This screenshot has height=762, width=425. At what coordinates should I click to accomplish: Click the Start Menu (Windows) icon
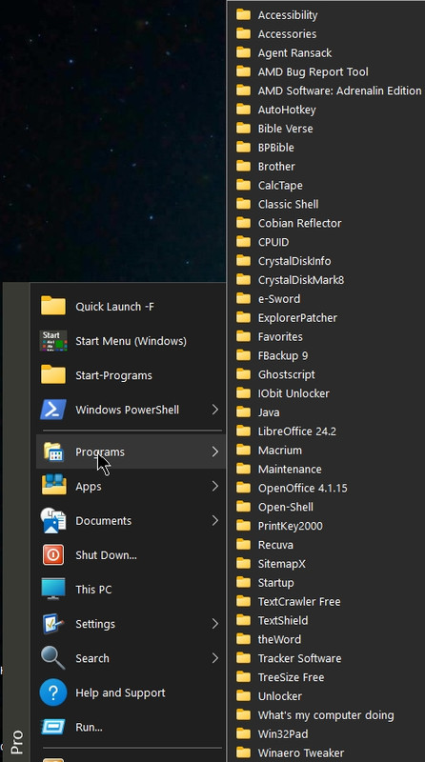(53, 341)
